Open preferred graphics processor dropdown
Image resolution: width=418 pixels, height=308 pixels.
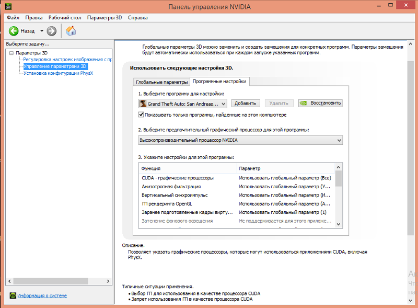(x=240, y=140)
